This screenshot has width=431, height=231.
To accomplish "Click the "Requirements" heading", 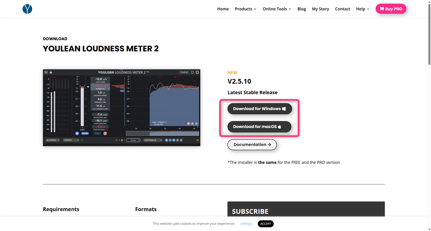I will pyautogui.click(x=61, y=209).
